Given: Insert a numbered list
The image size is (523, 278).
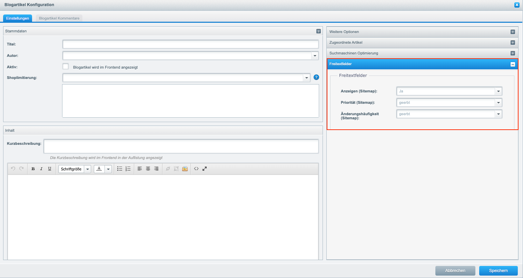Looking at the screenshot, I should click(128, 169).
